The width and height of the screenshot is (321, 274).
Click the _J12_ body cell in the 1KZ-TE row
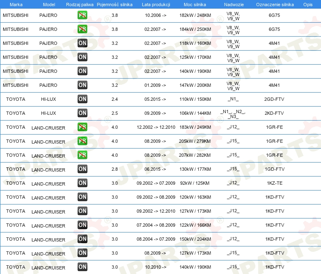click(233, 183)
